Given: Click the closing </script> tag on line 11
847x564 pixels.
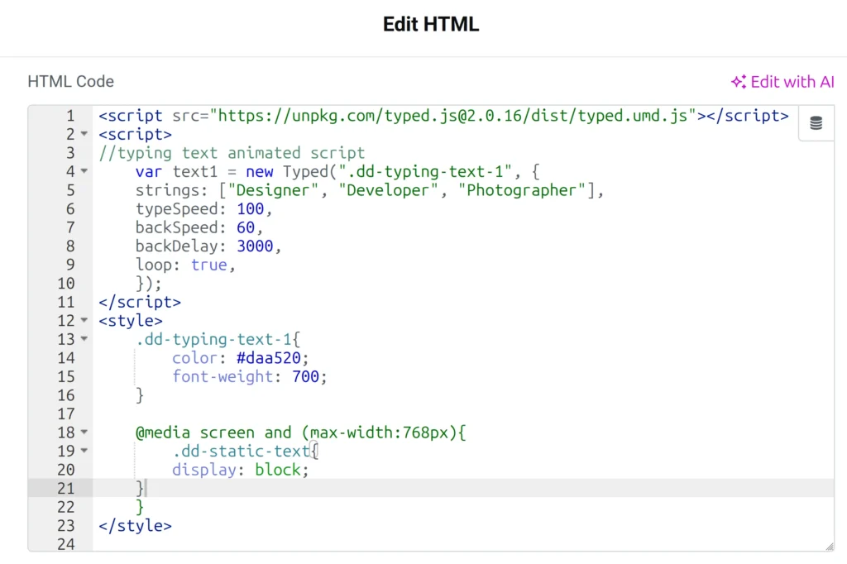Looking at the screenshot, I should [x=139, y=302].
